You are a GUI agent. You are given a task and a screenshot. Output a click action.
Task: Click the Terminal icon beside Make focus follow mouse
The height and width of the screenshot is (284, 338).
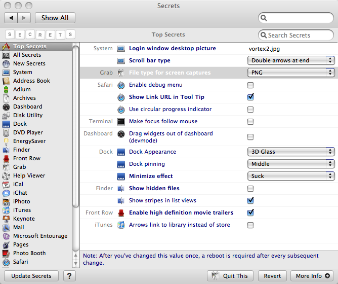pos(121,122)
